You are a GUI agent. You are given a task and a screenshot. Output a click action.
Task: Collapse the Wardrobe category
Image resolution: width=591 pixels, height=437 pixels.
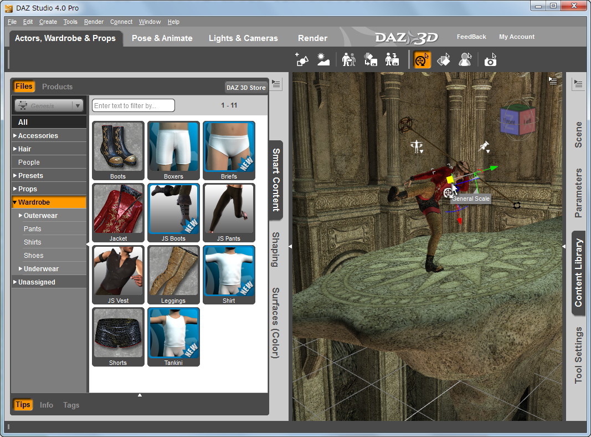point(15,202)
